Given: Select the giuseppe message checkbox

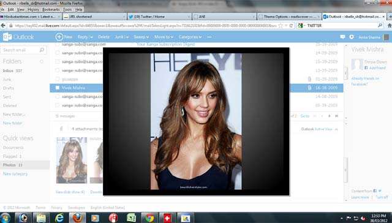Looking at the screenshot, I should (x=57, y=79).
